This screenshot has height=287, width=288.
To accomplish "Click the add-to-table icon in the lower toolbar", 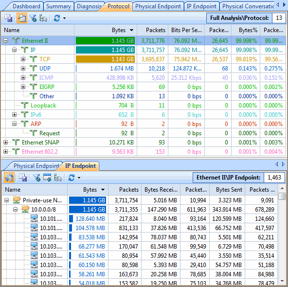I will 47,178.
